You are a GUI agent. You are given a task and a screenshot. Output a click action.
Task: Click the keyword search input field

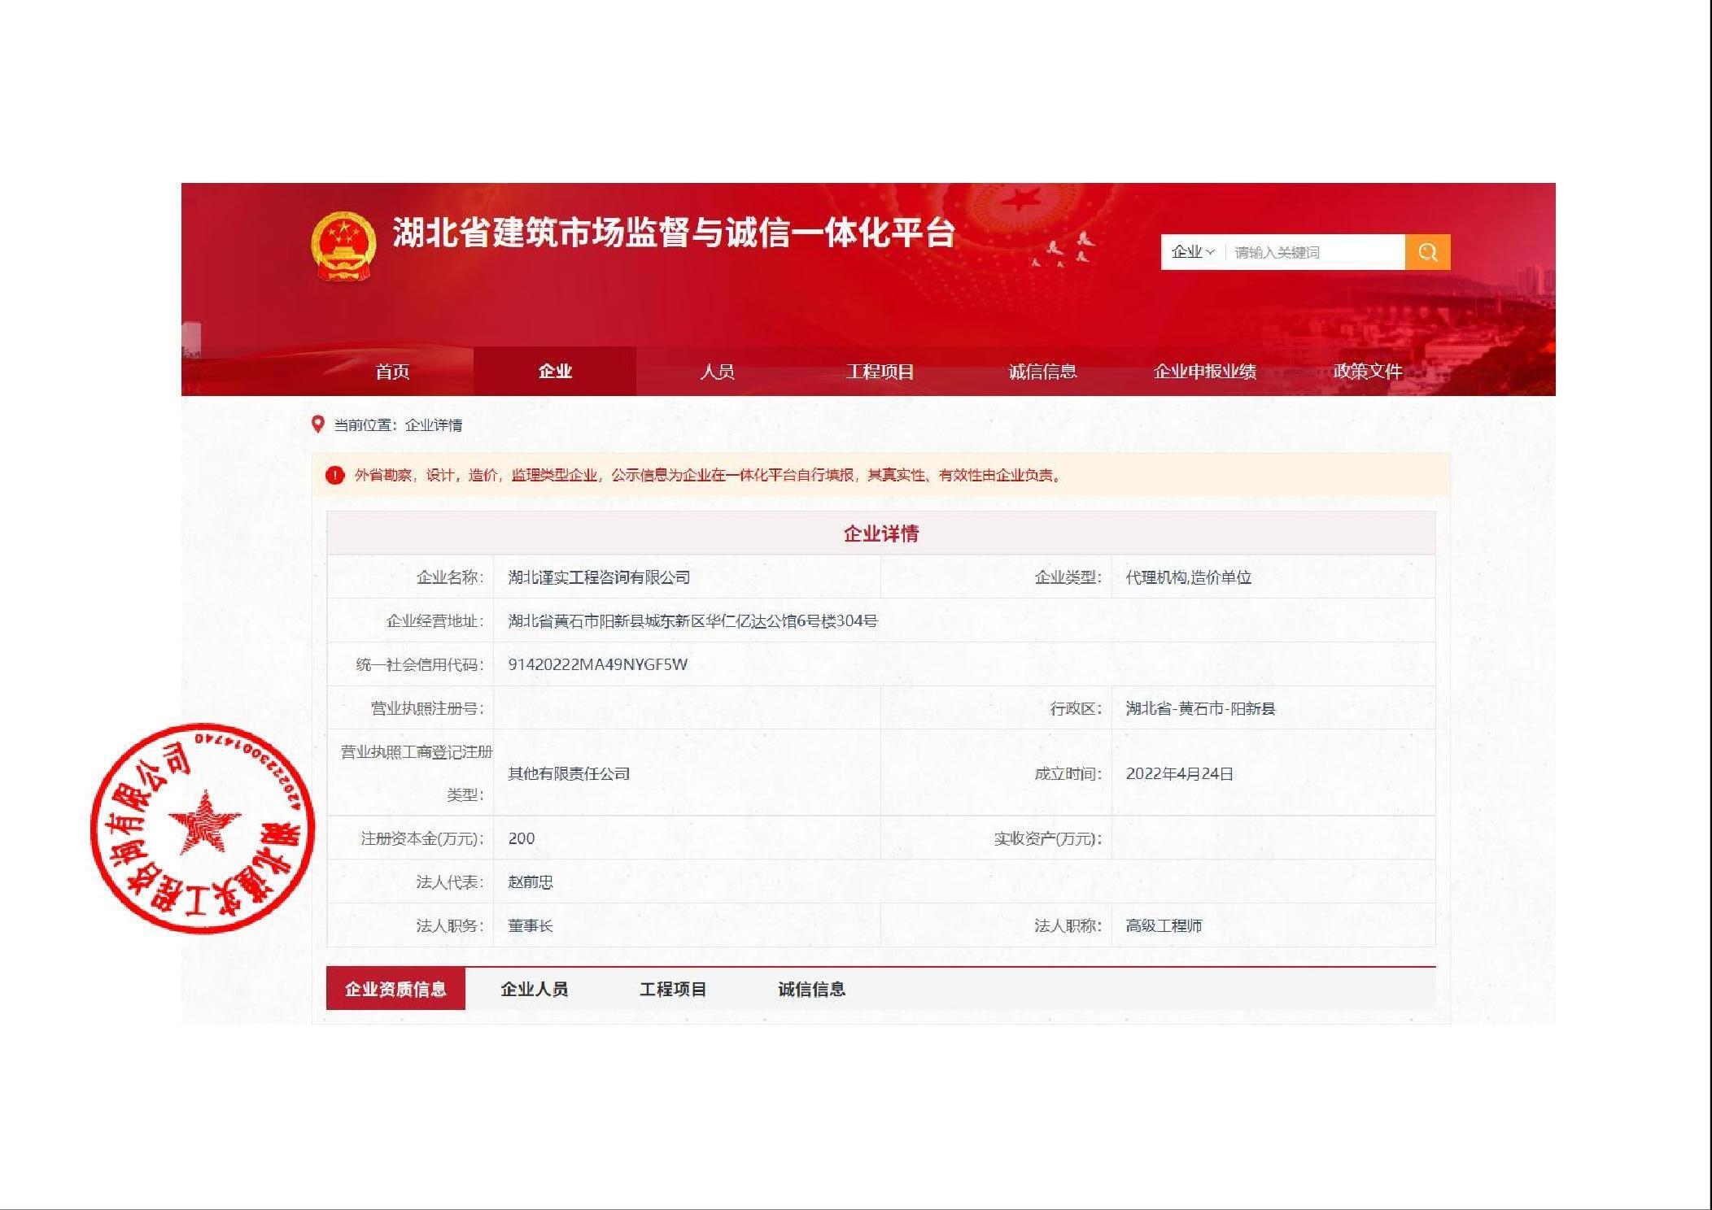tap(1316, 252)
